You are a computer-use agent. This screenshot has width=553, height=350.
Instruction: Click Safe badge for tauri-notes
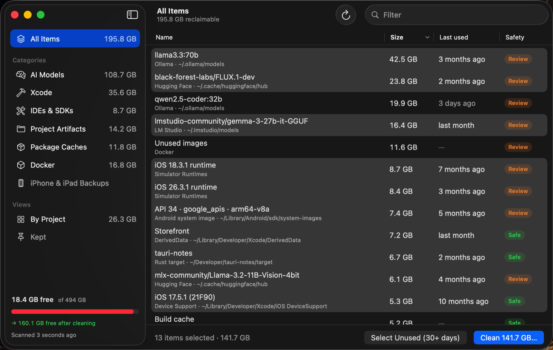click(514, 257)
